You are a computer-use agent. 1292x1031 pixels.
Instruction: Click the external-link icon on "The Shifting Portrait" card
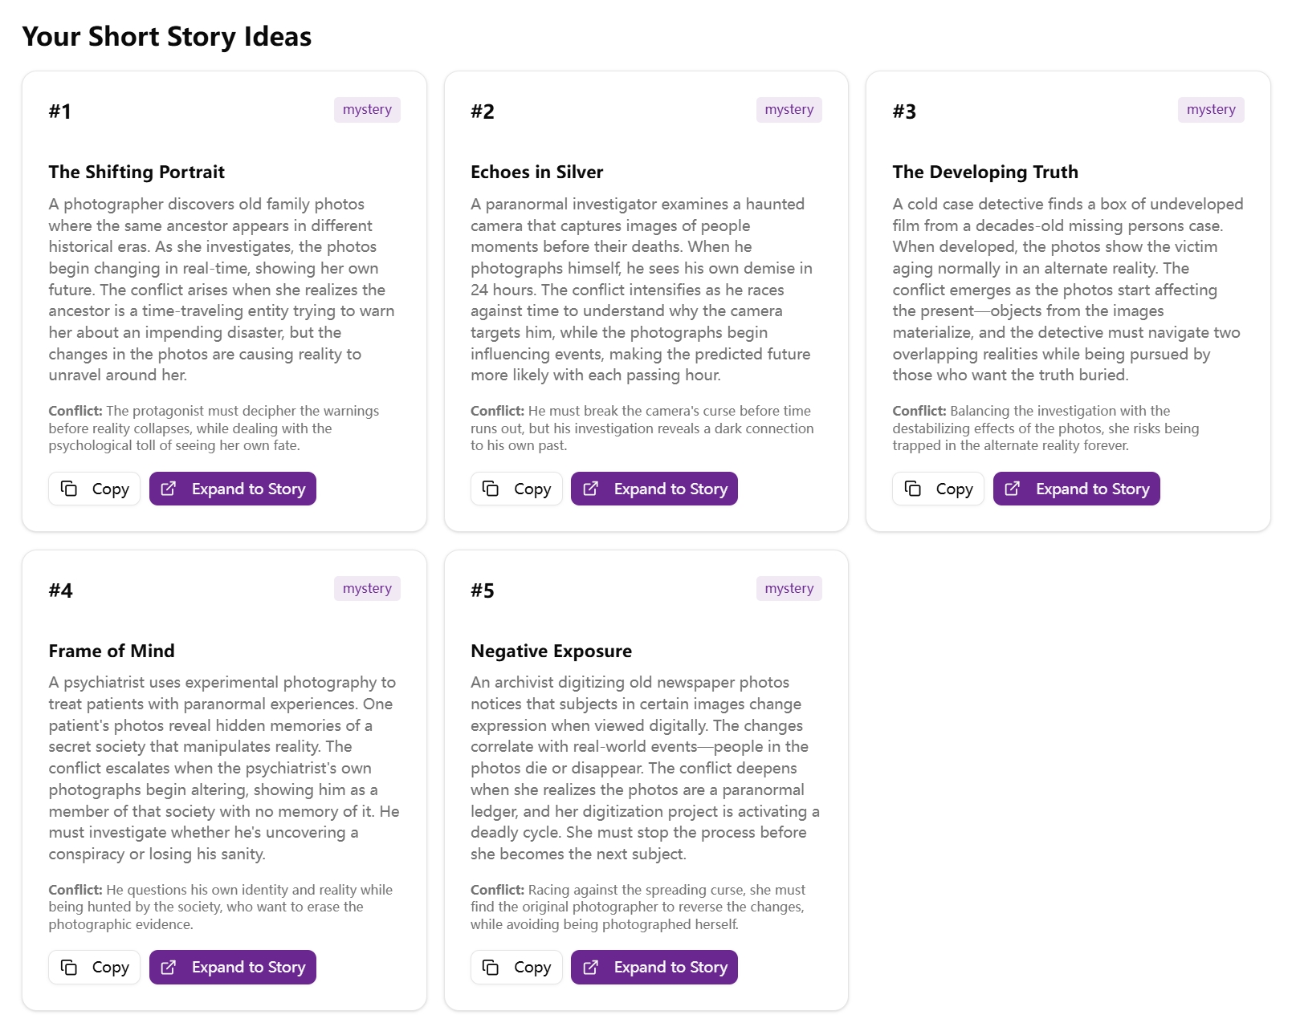[x=169, y=488]
